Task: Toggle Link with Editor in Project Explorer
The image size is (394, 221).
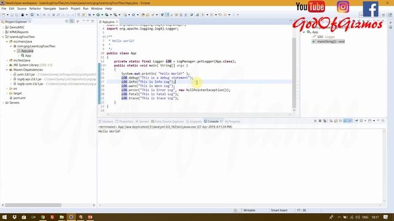Action: pos(72,21)
